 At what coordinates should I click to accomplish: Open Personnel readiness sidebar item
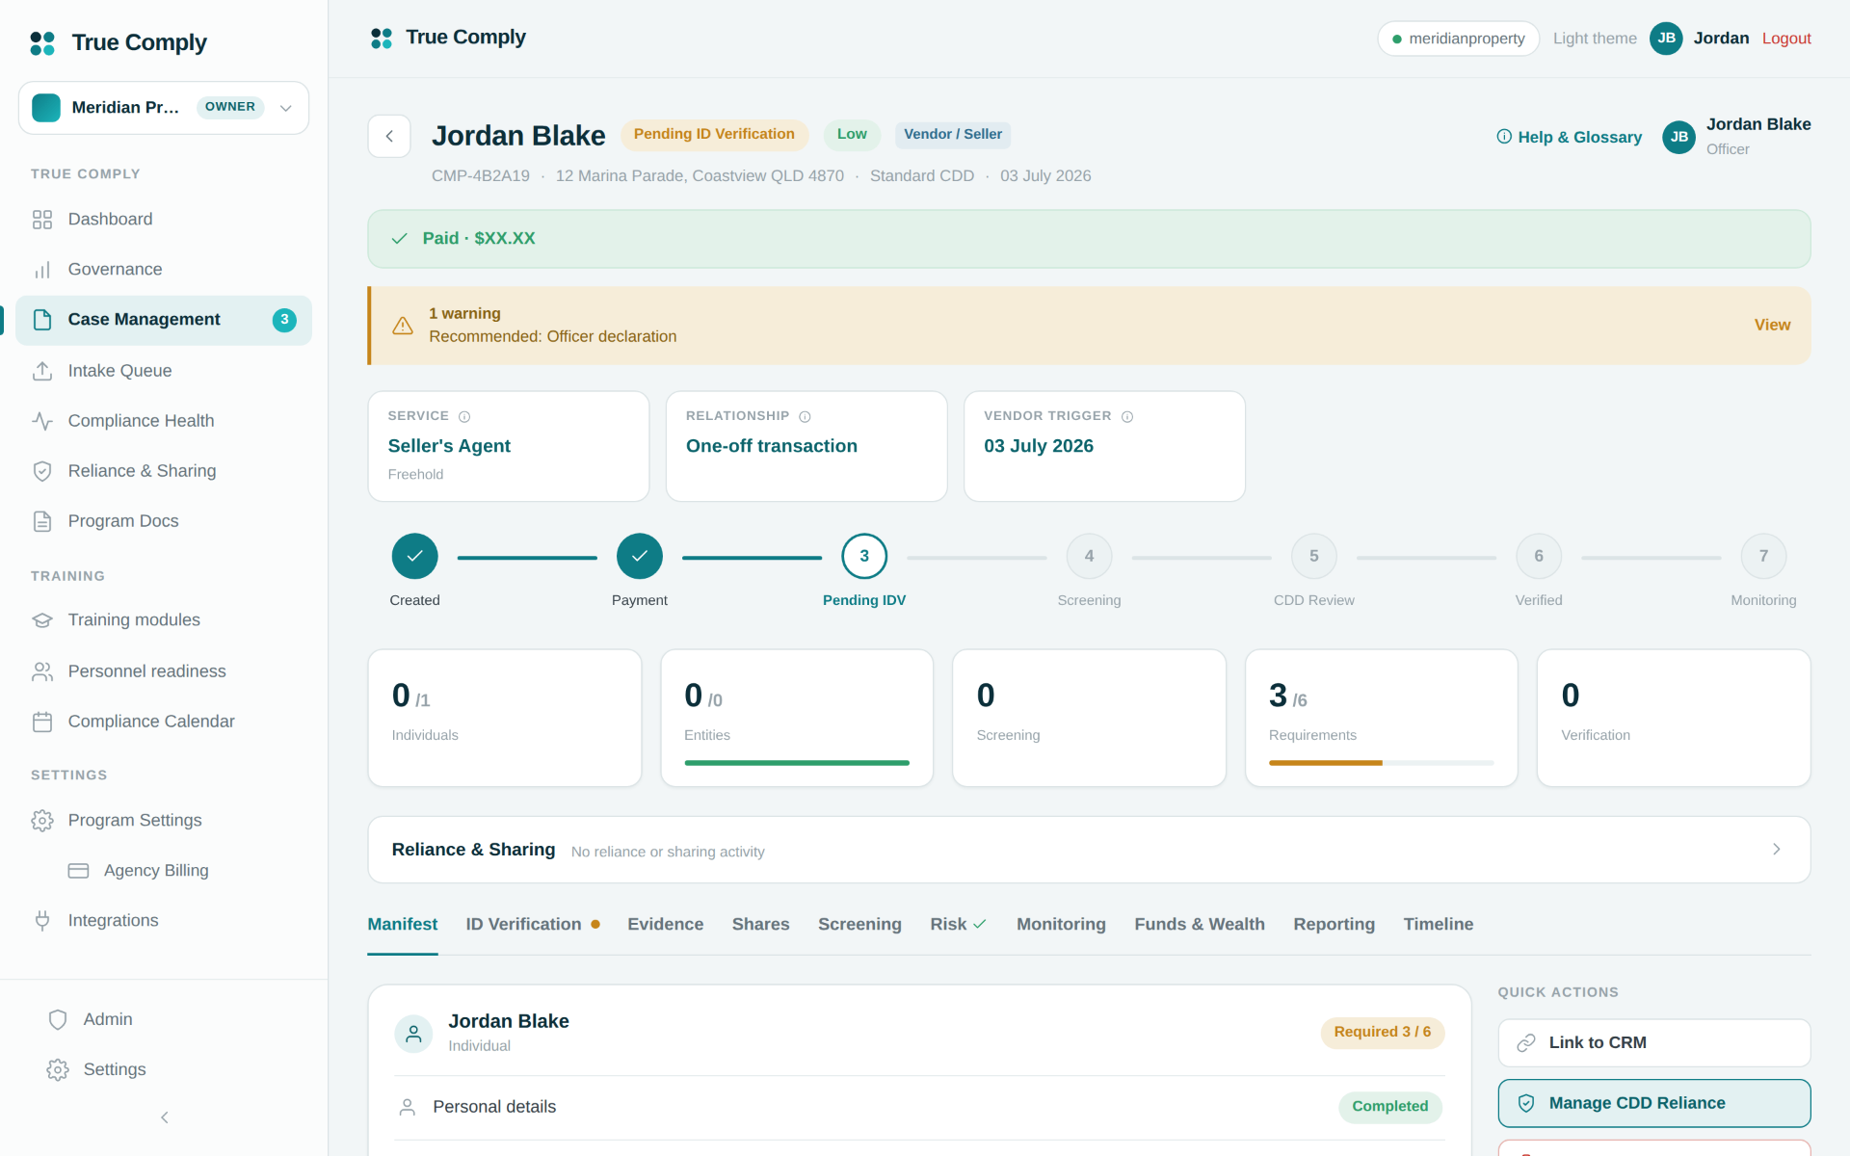(x=164, y=671)
